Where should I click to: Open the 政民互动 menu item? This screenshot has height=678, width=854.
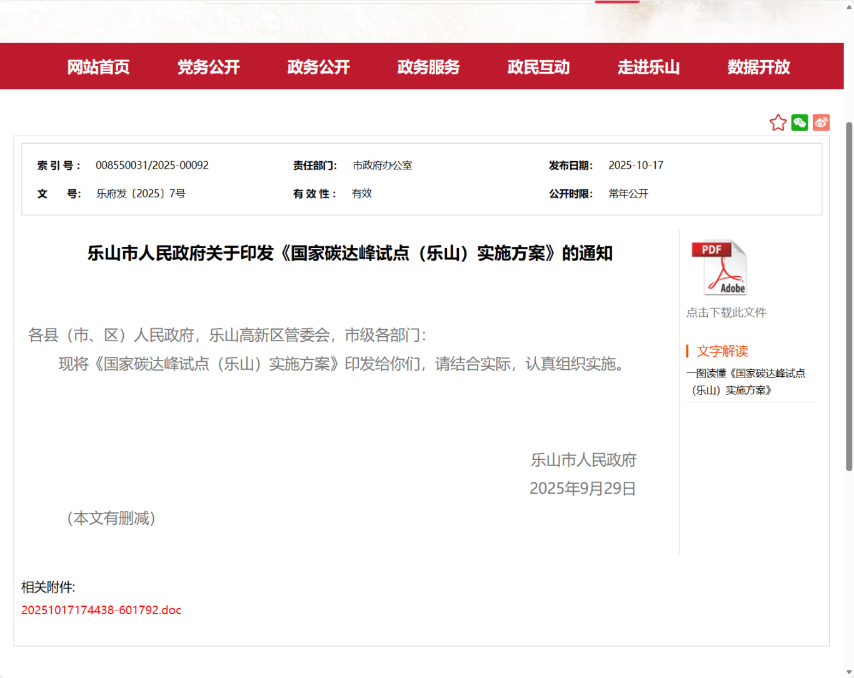pyautogui.click(x=538, y=67)
